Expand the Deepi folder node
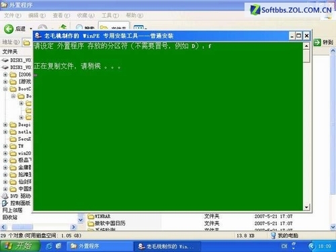This screenshot has height=252, width=336. [x=5, y=124]
